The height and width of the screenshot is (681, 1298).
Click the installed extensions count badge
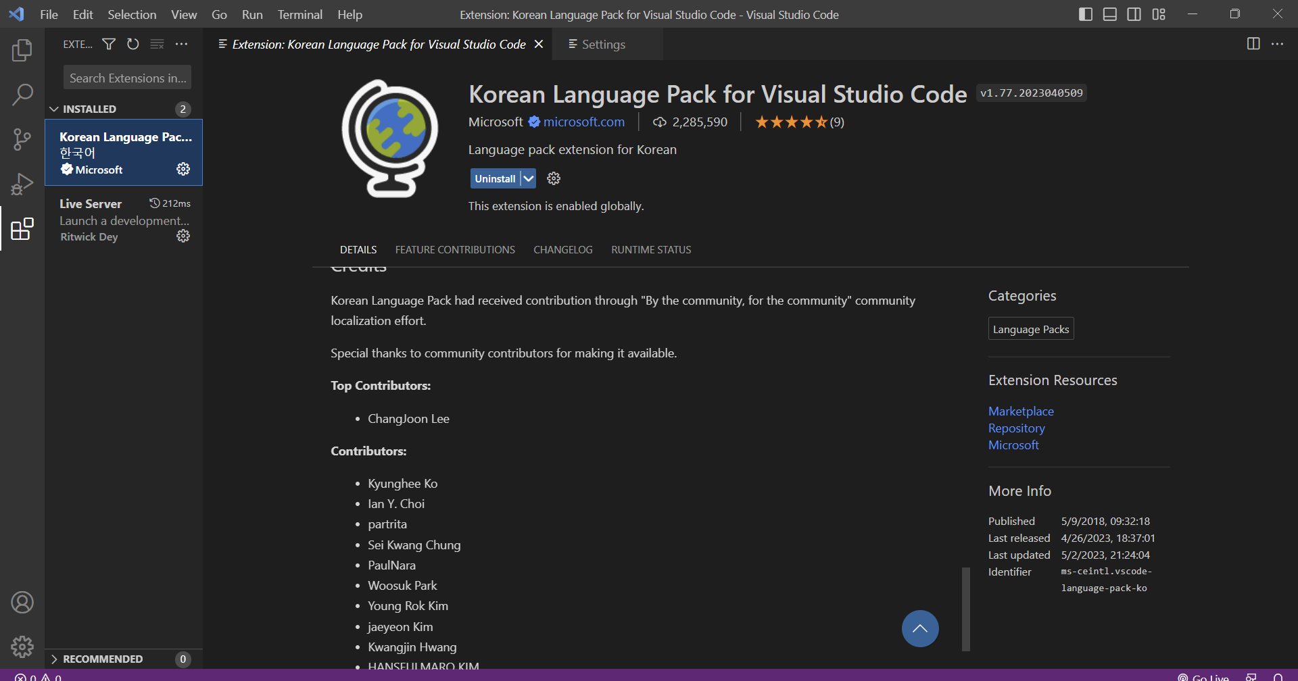183,109
